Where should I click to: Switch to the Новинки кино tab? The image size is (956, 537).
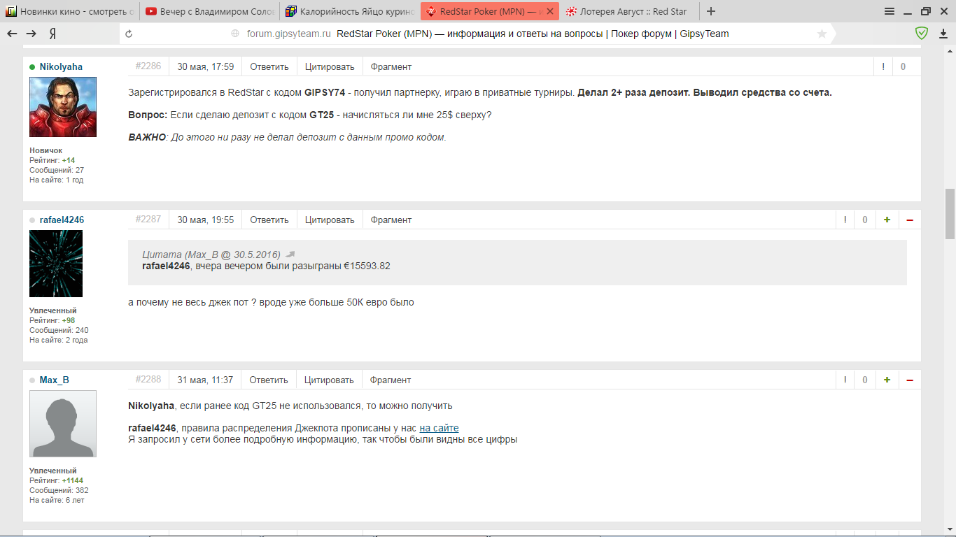pos(69,11)
